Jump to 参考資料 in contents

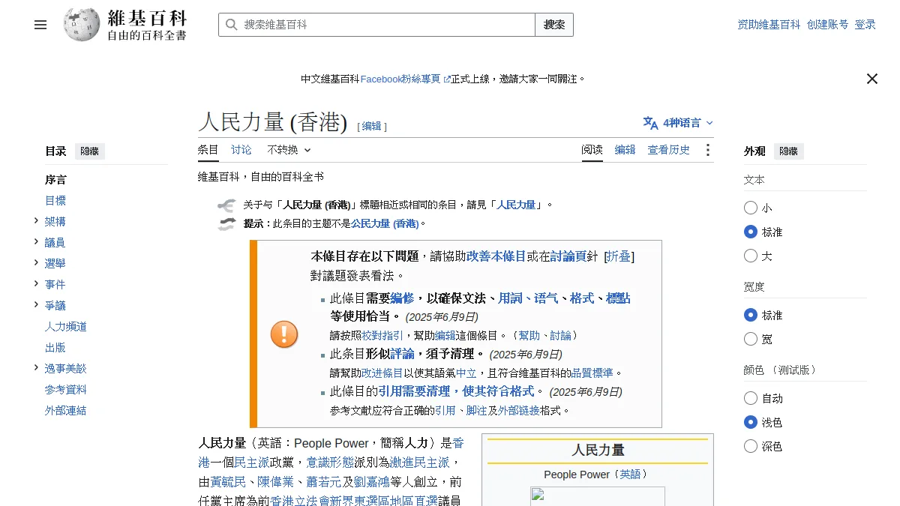coord(66,390)
